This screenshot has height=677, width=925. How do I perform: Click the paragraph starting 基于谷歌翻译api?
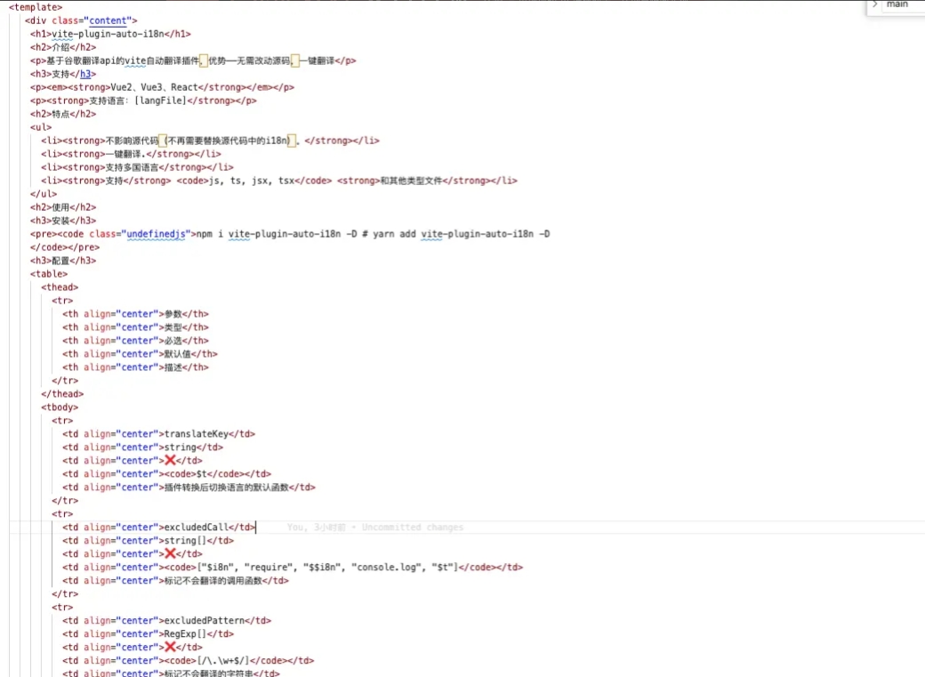(193, 60)
